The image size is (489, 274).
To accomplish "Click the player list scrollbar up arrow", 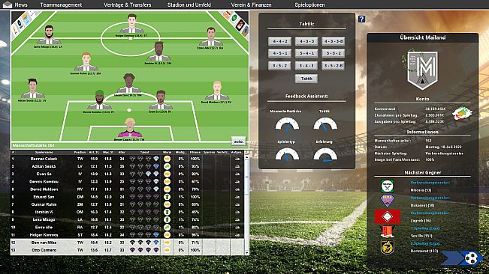I will pyautogui.click(x=247, y=157).
